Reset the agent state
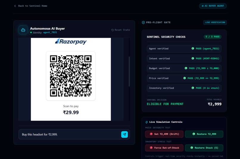The image size is (240, 159). tap(121, 30)
